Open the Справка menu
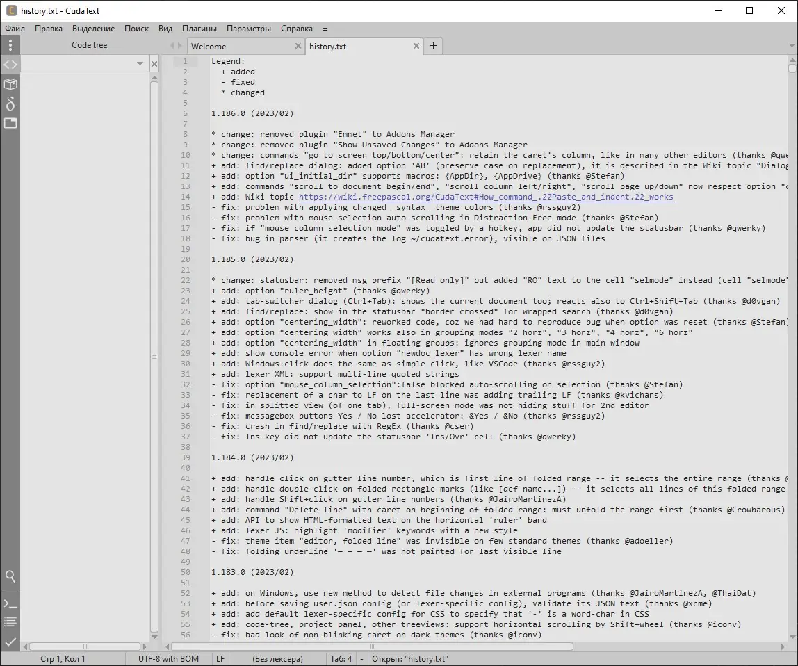 tap(297, 29)
